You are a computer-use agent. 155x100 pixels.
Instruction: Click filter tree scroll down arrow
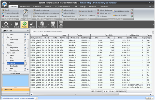(x=28, y=70)
